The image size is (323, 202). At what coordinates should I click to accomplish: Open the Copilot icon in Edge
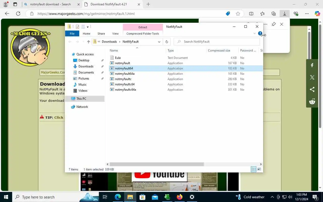coord(317,14)
